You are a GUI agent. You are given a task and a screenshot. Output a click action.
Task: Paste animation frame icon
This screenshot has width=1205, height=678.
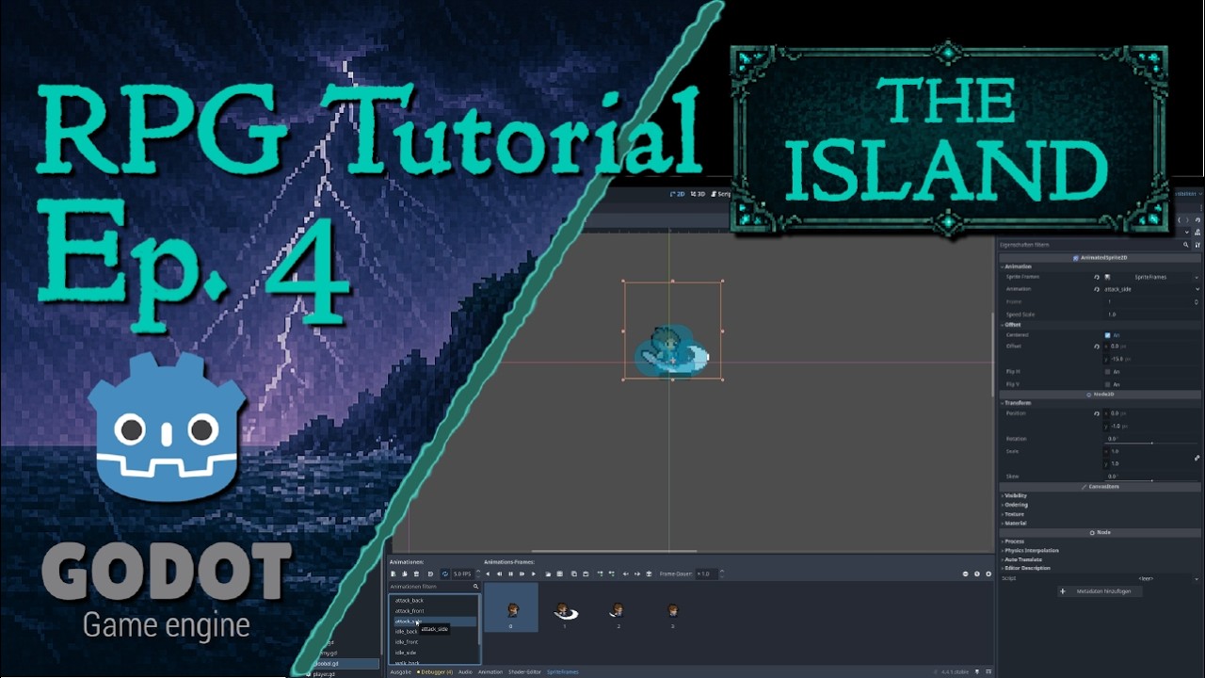586,573
